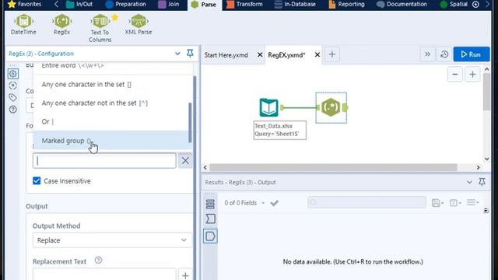Add a new tool category with plus

[475, 5]
